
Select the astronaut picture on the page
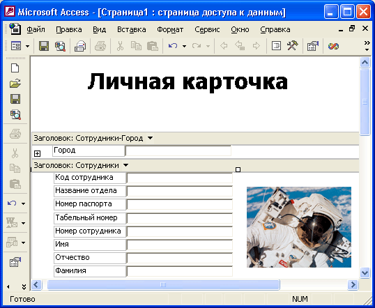(299, 227)
